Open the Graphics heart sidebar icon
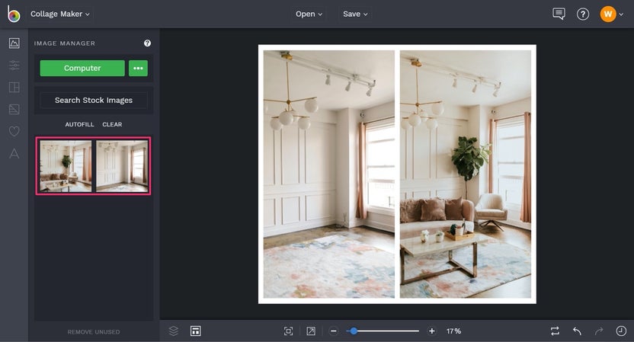This screenshot has width=634, height=342. [x=14, y=132]
